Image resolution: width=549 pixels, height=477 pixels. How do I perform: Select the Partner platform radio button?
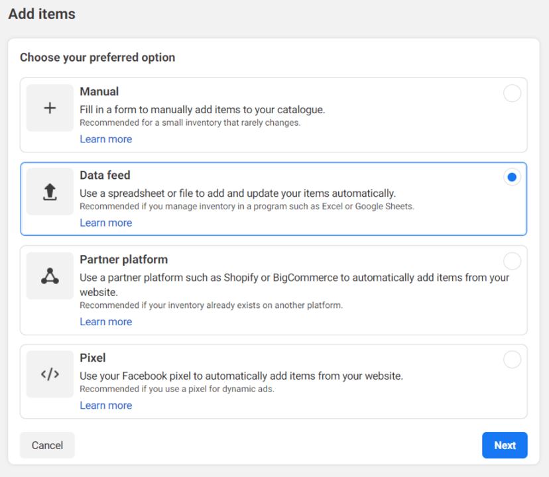tap(512, 261)
